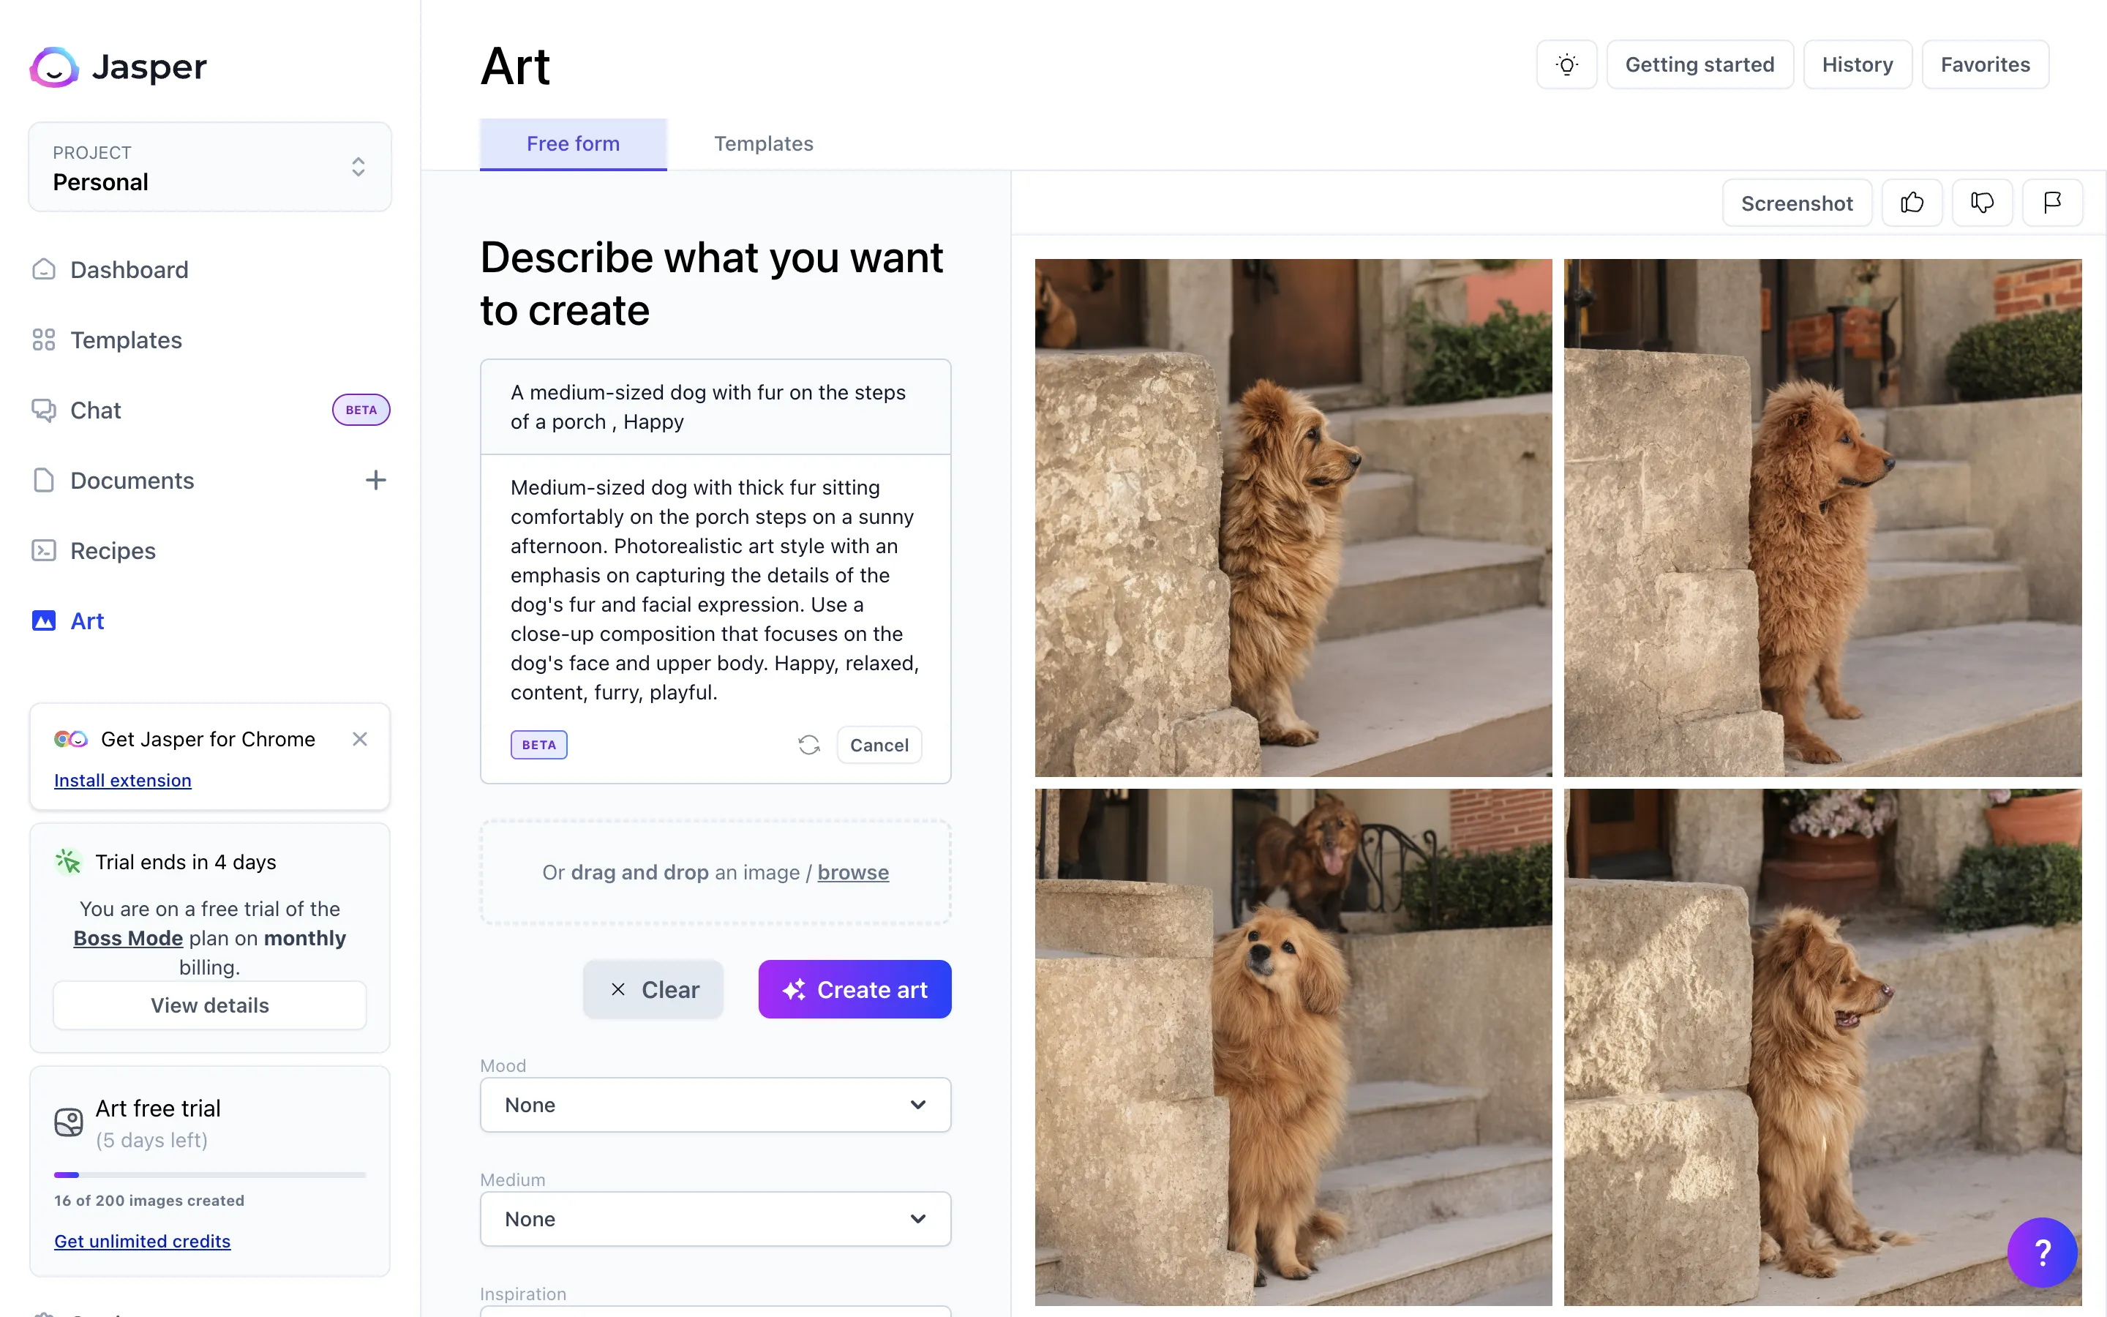Open the History page
This screenshot has height=1317, width=2107.
[x=1857, y=64]
